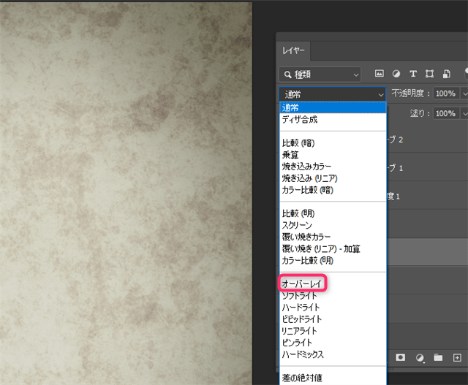This screenshot has width=468, height=385.
Task: Create a new layer group
Action: pos(438,357)
